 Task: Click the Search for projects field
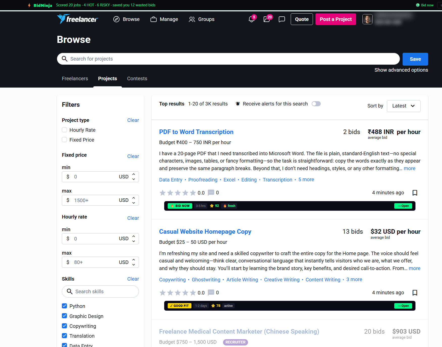(228, 59)
